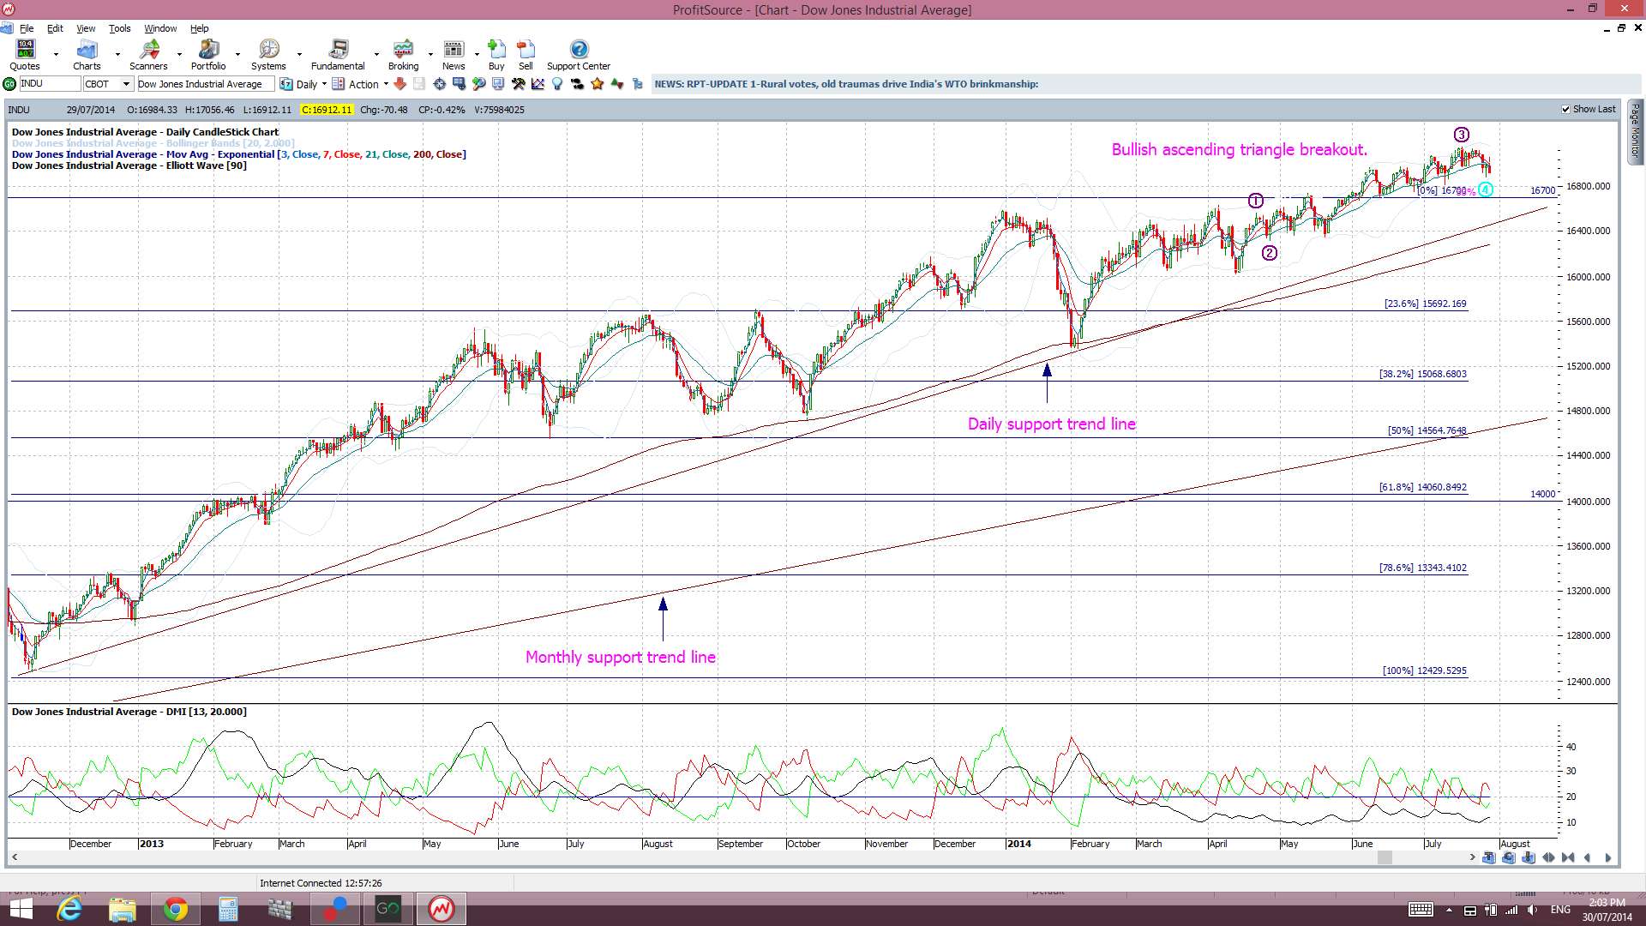Image resolution: width=1646 pixels, height=926 pixels.
Task: Expand the Systems dropdown arrow
Action: coord(299,54)
